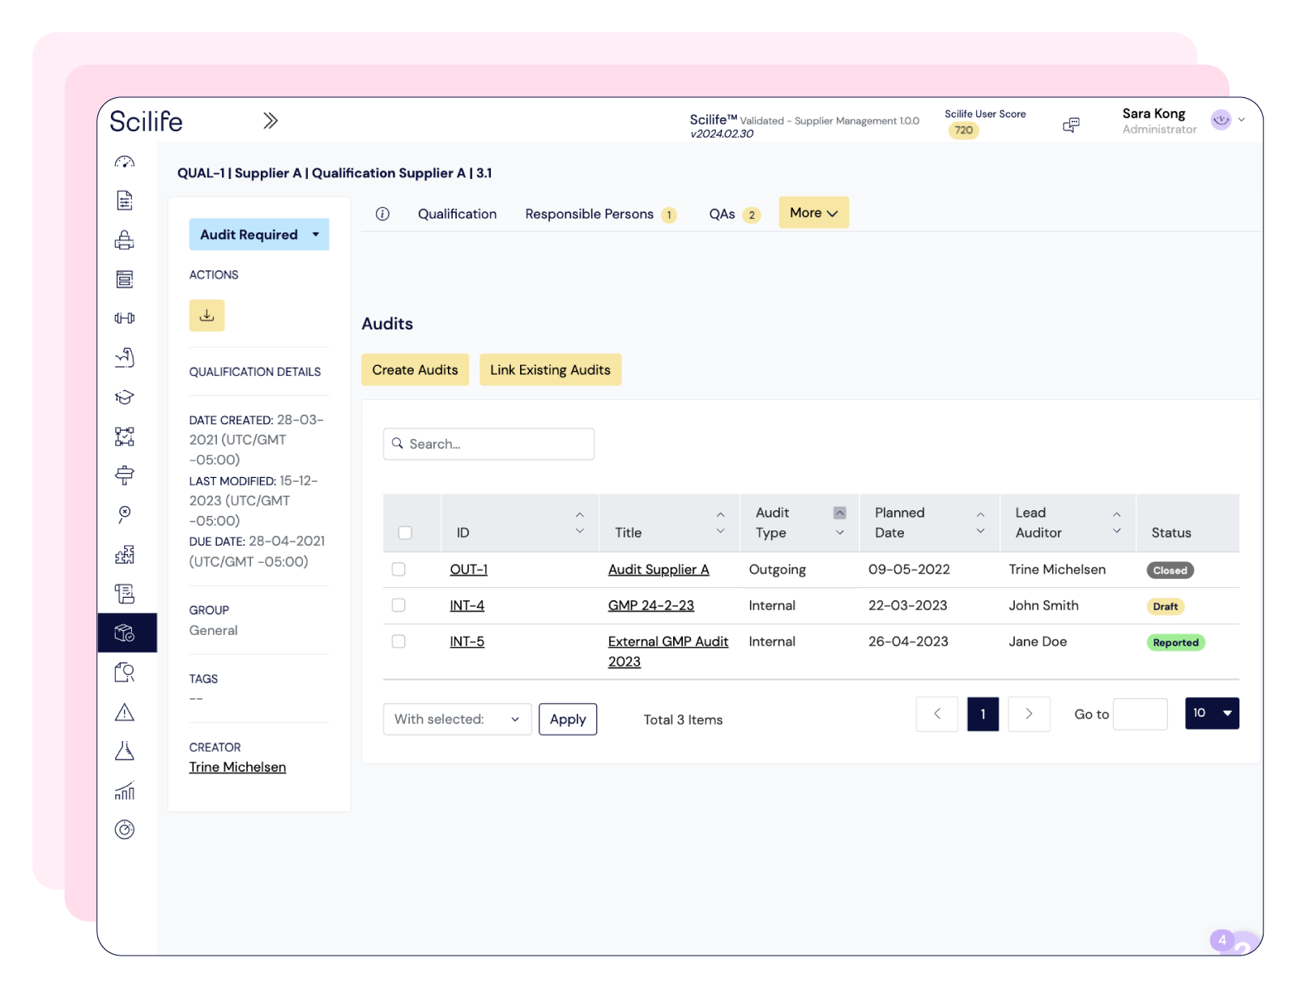Switch to the Responsible Persons tab

[x=590, y=214]
